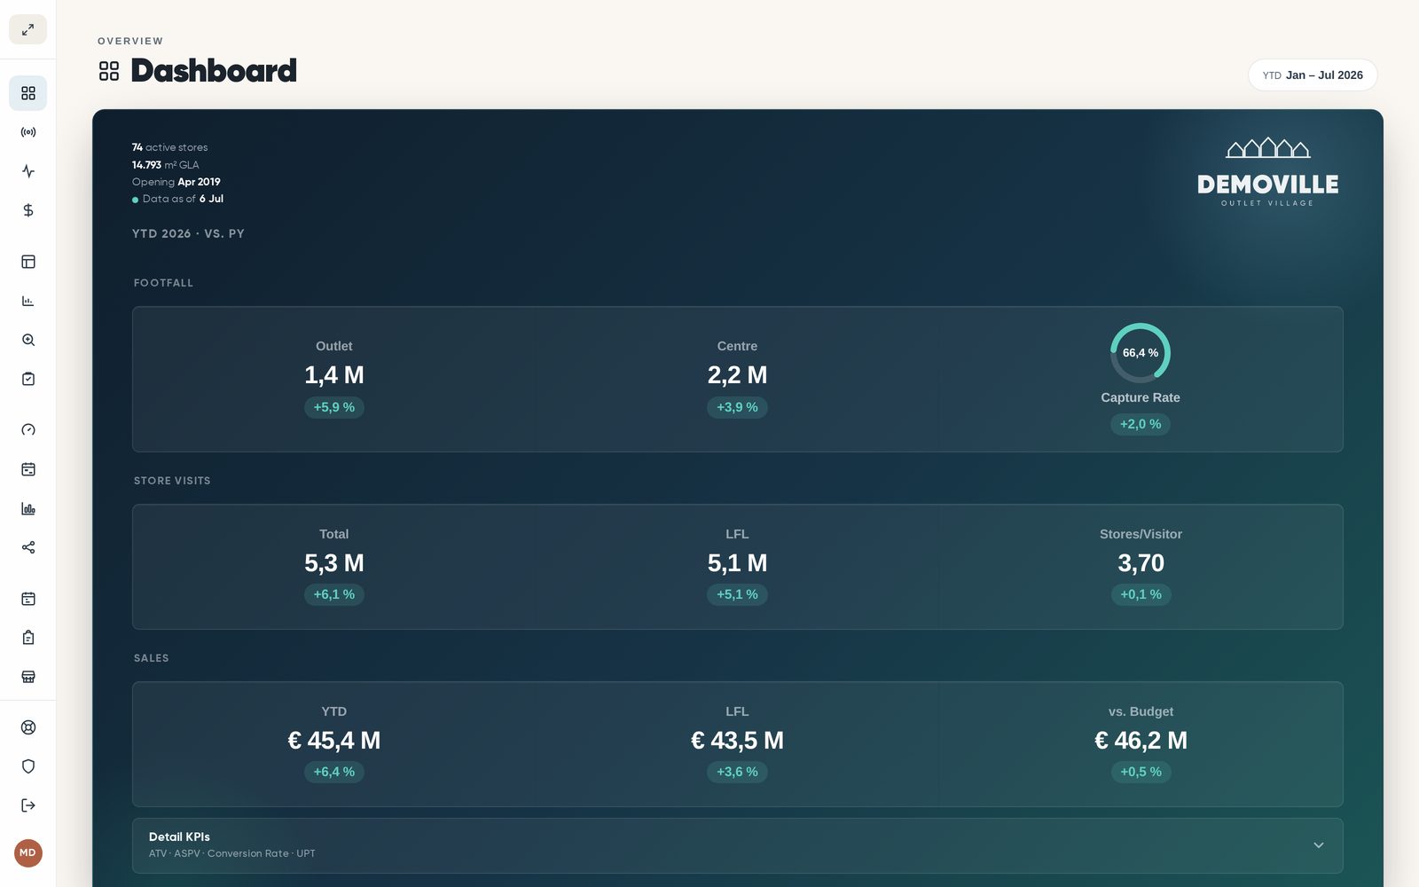Open the speedometer gauge icon
This screenshot has width=1419, height=887.
click(27, 430)
